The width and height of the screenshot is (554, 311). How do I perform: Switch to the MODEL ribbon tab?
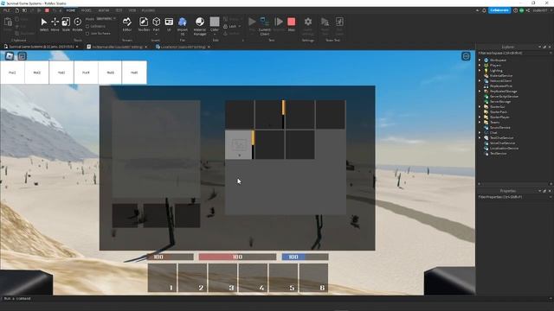pyautogui.click(x=87, y=10)
